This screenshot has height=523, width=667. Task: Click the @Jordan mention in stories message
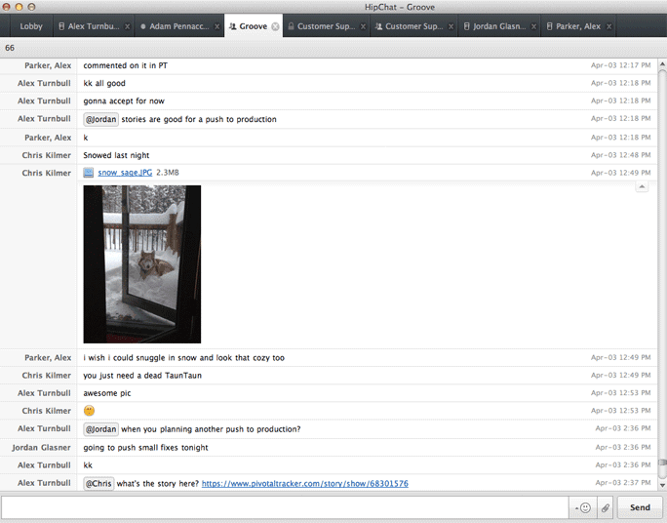[100, 119]
